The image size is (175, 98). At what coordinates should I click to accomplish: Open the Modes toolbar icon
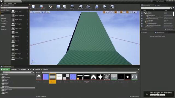tap(50, 7)
